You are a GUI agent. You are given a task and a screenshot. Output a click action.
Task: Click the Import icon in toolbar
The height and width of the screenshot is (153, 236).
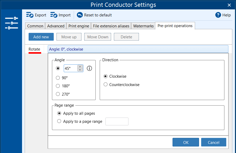54,15
